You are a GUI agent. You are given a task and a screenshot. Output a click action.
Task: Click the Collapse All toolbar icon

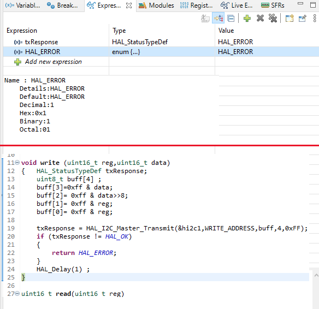point(231,19)
